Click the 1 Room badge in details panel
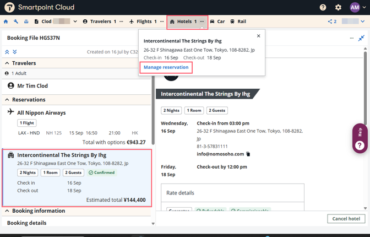Viewport: 370px width, 237px height. [194, 110]
